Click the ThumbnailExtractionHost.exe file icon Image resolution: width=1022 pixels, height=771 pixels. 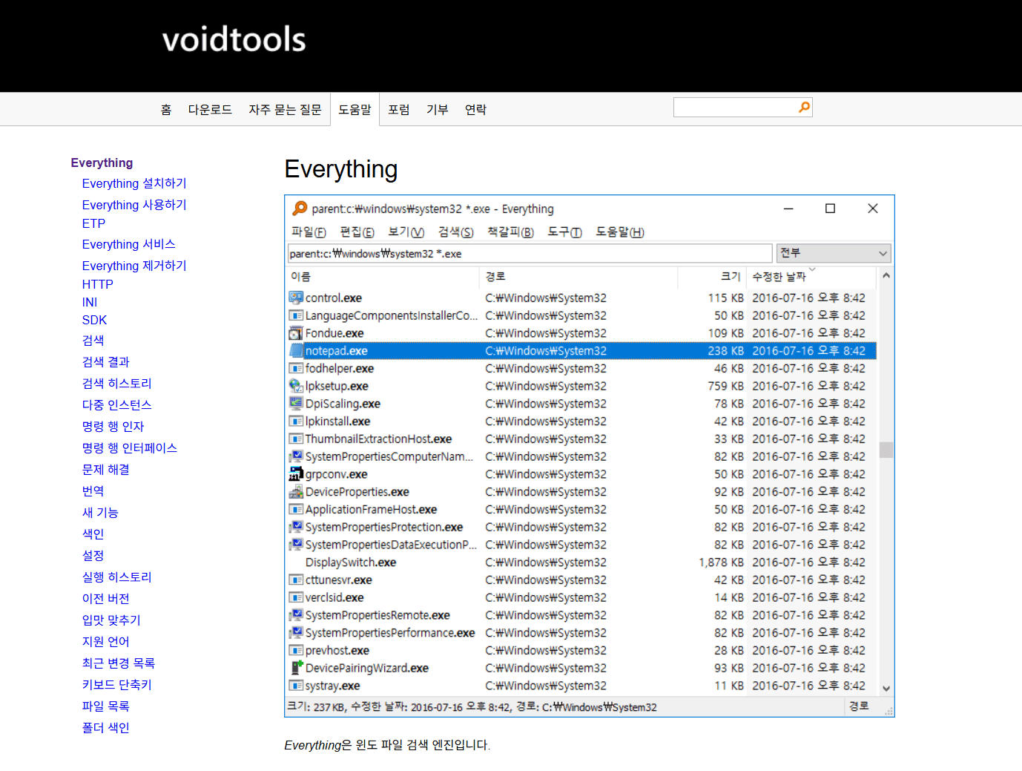296,439
